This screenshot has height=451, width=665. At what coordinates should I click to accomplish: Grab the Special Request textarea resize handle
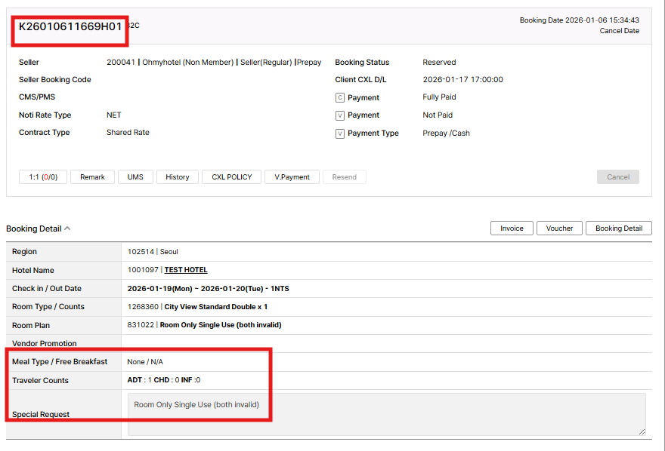pos(642,432)
